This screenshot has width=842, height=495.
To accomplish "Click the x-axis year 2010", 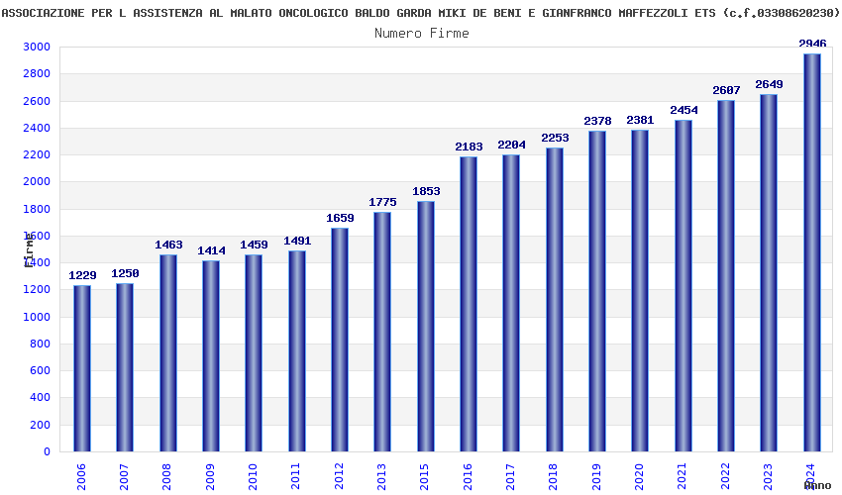I will [x=253, y=477].
